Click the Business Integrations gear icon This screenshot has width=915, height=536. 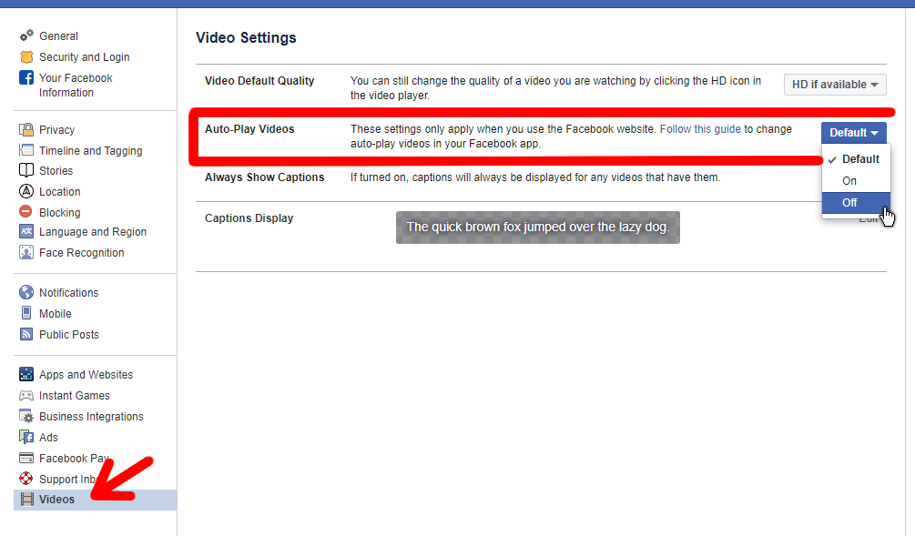click(x=26, y=416)
